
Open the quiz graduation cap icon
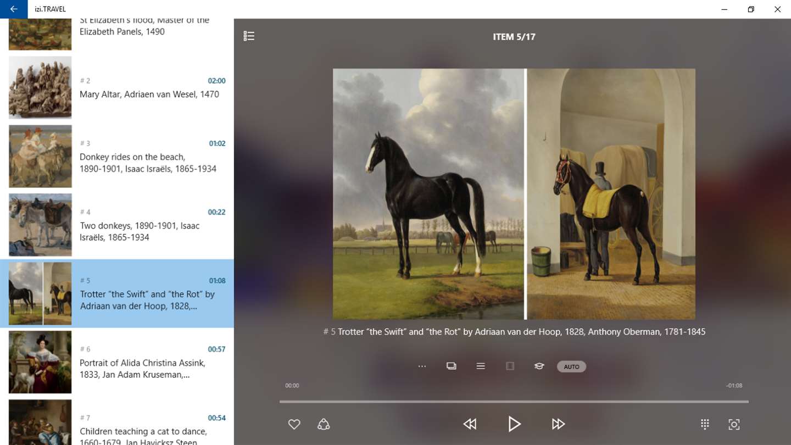tap(539, 366)
